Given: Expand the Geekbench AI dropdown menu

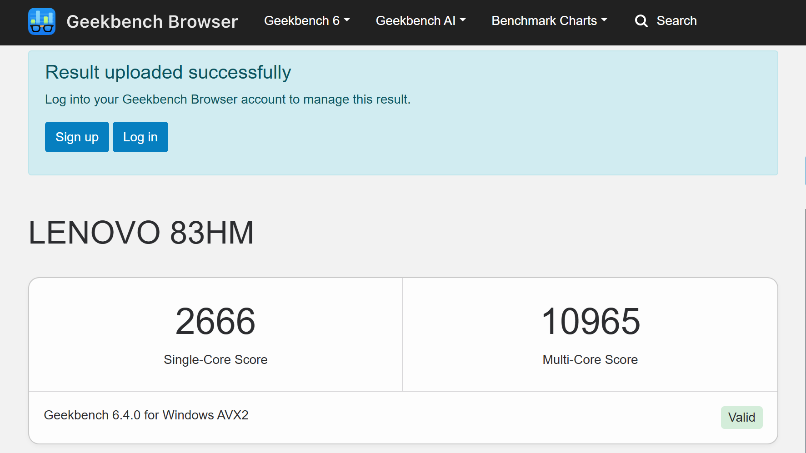Looking at the screenshot, I should point(421,21).
